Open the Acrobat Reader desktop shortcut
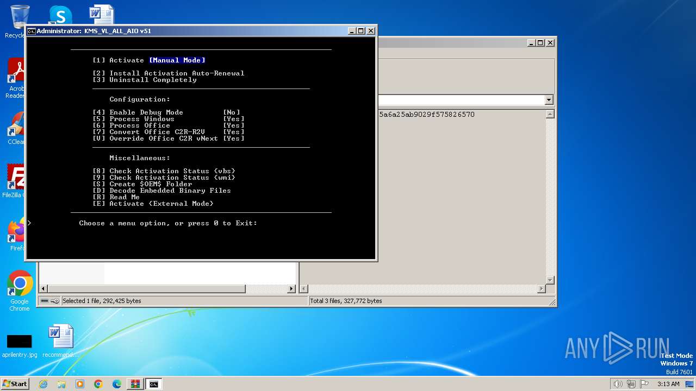This screenshot has height=391, width=696. tap(16, 79)
